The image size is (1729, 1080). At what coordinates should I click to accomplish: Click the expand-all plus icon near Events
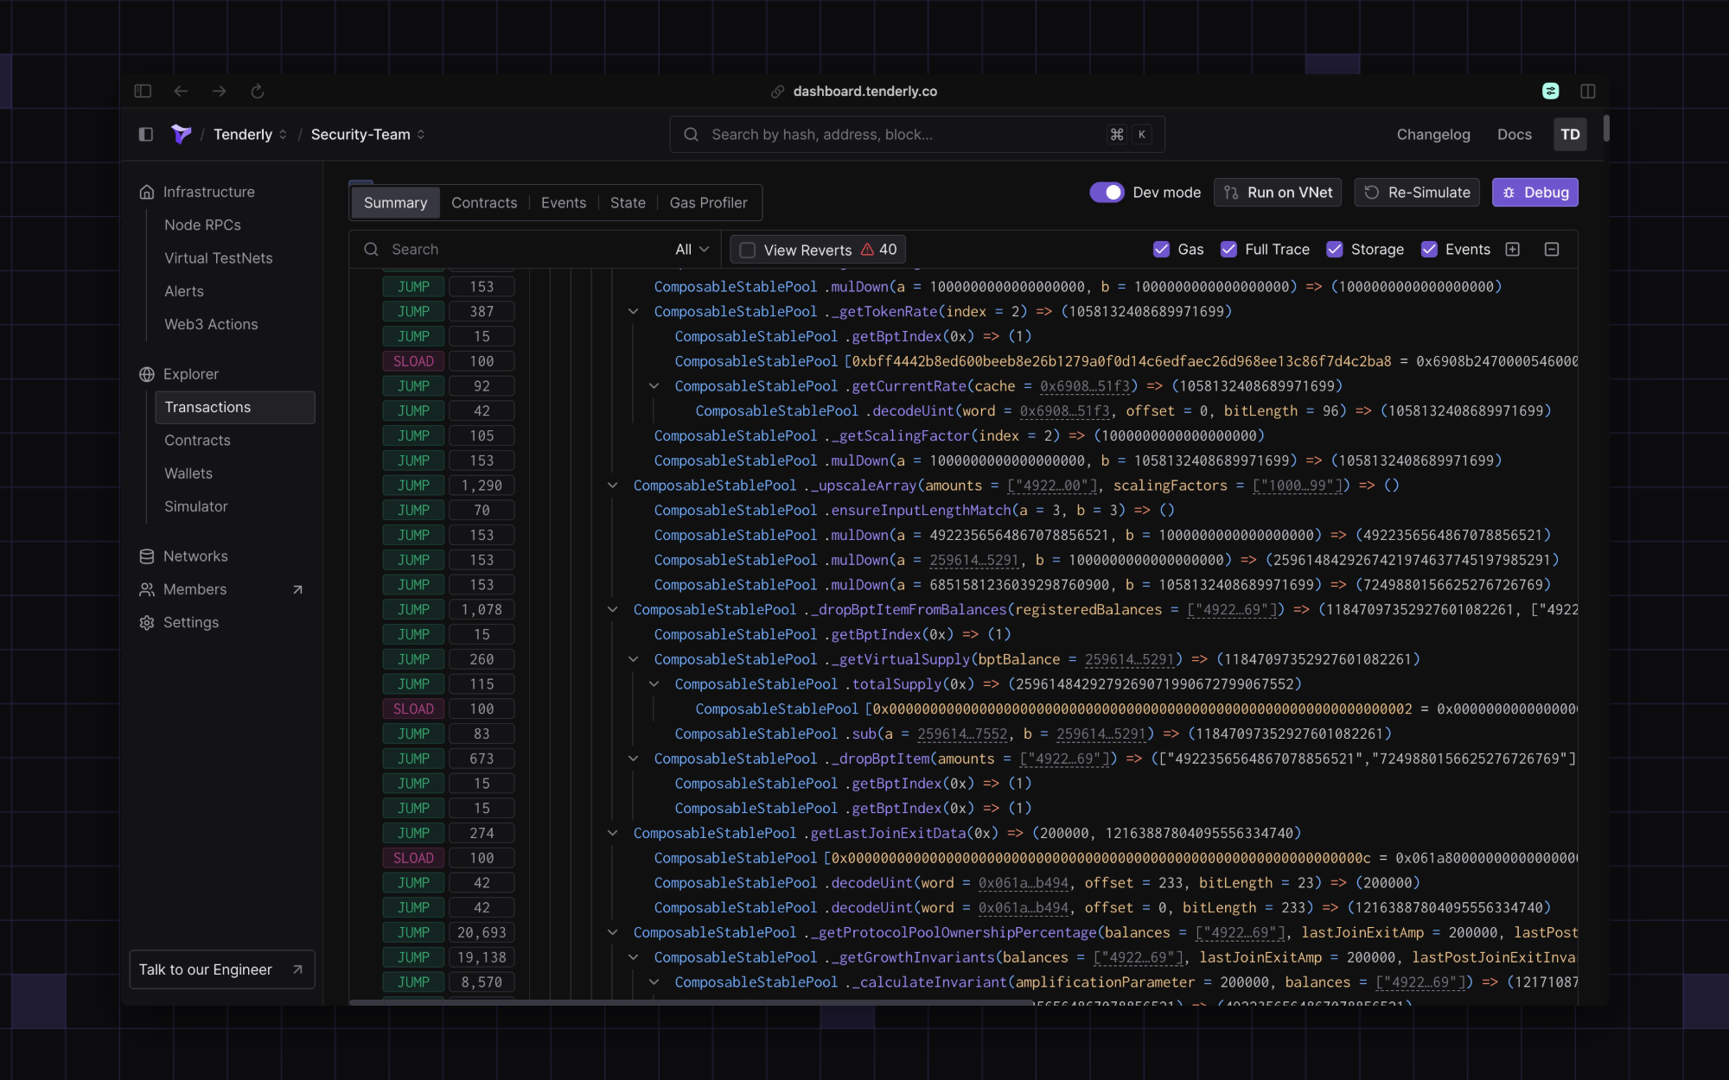point(1513,249)
